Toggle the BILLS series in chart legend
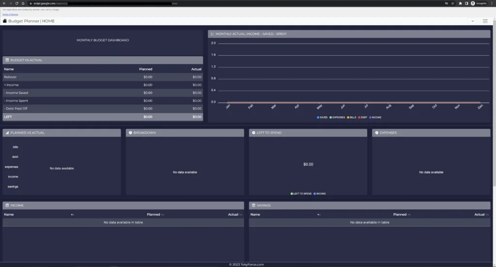 (353, 117)
